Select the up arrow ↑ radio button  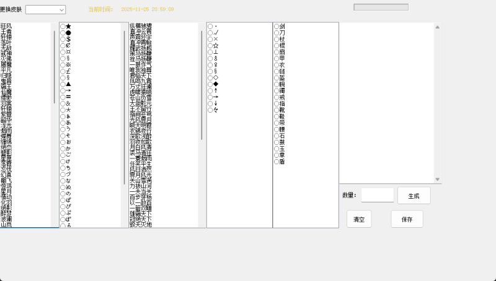pos(210,90)
